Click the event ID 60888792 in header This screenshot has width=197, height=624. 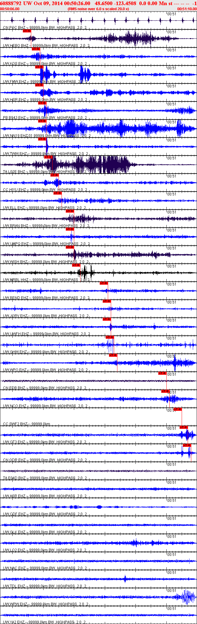click(x=11, y=3)
